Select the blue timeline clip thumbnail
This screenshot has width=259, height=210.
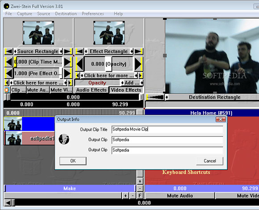(x=13, y=124)
